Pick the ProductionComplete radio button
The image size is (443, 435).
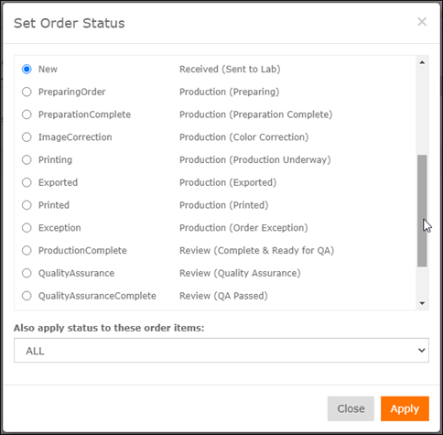pos(27,250)
